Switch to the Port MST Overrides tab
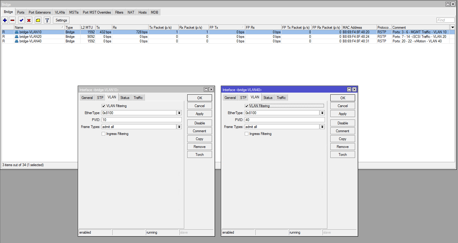 coord(97,12)
